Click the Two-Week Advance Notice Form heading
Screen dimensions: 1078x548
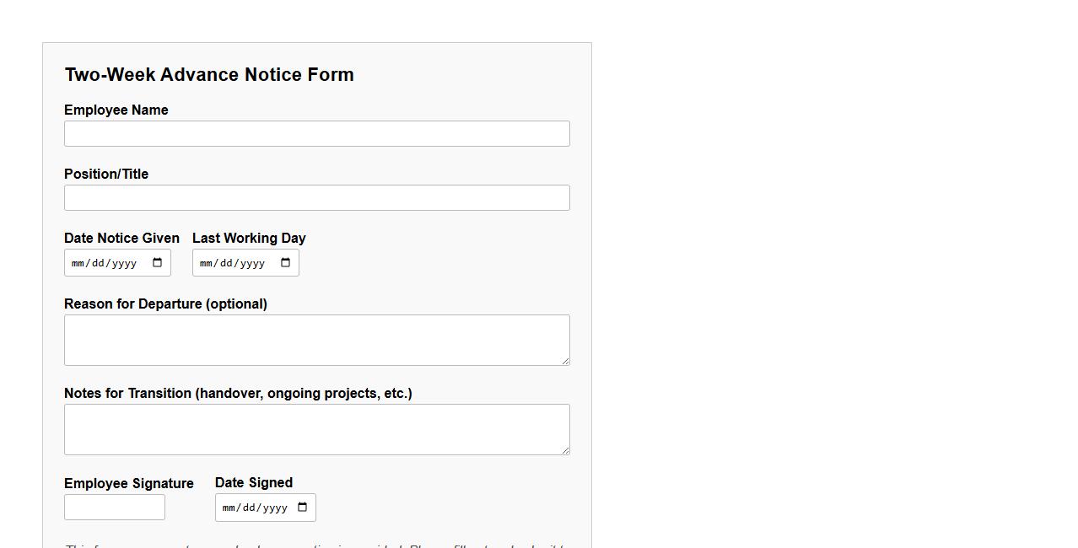click(209, 75)
